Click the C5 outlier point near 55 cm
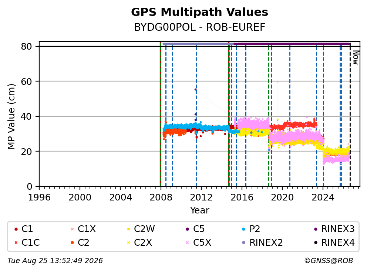The height and width of the screenshot is (272, 367). pyautogui.click(x=195, y=90)
